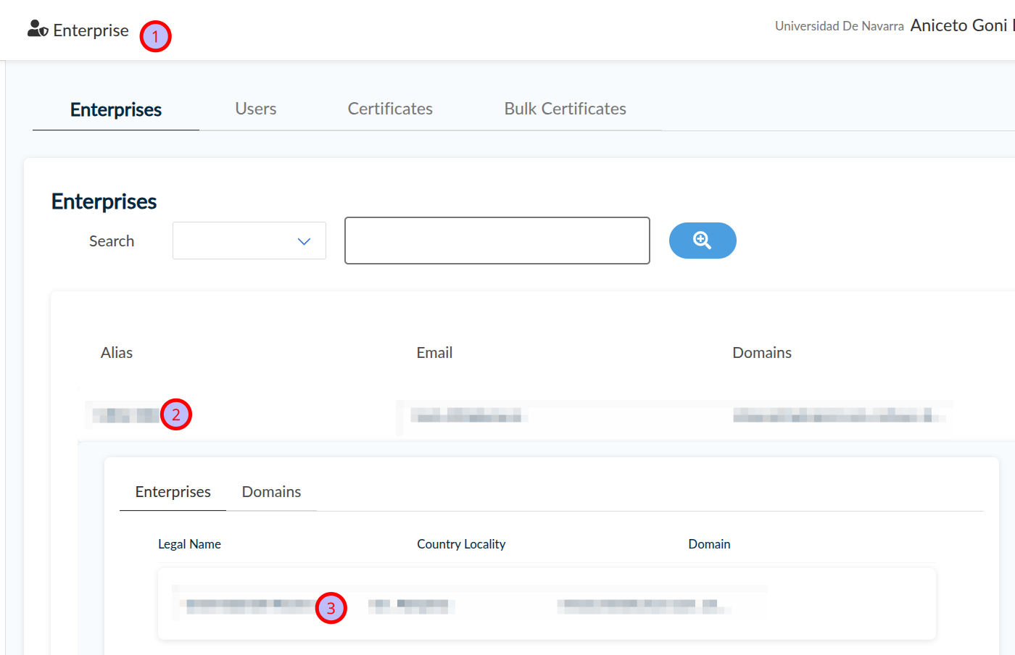Expand the Search filter chevron arrow

point(304,241)
